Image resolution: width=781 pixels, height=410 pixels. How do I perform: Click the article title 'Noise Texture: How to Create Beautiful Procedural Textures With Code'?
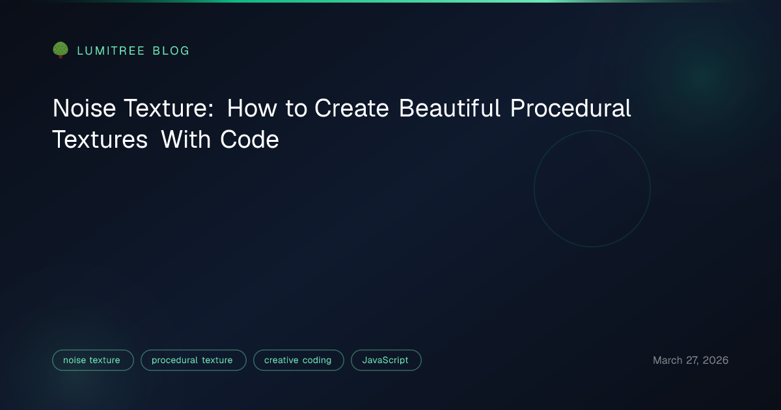click(342, 124)
